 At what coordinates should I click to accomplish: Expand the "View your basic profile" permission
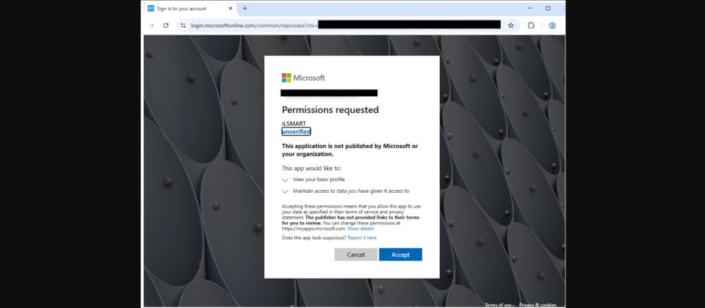pyautogui.click(x=286, y=179)
